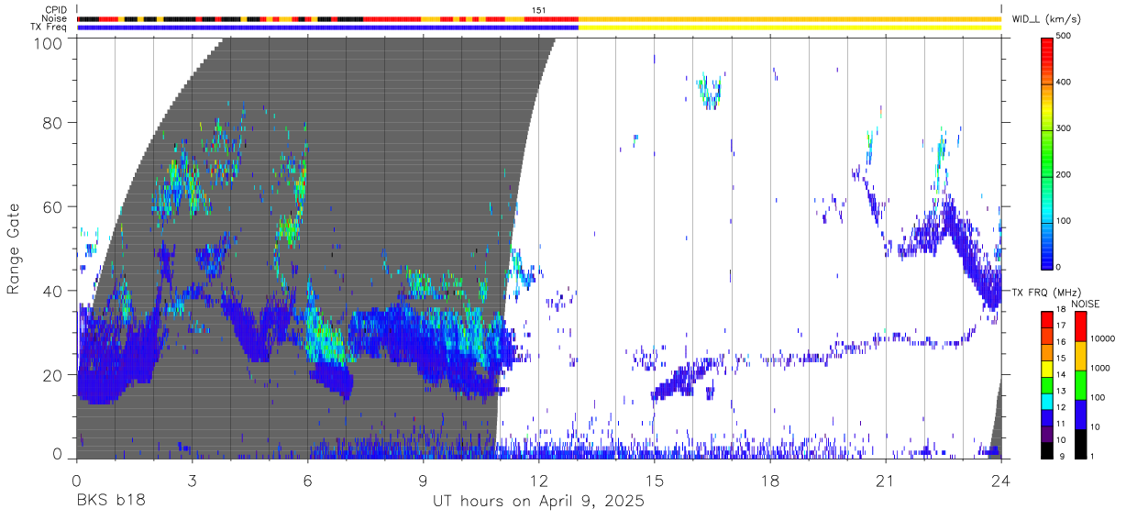Click the Range Gate axis title
This screenshot has height=520, width=1126.
[14, 249]
